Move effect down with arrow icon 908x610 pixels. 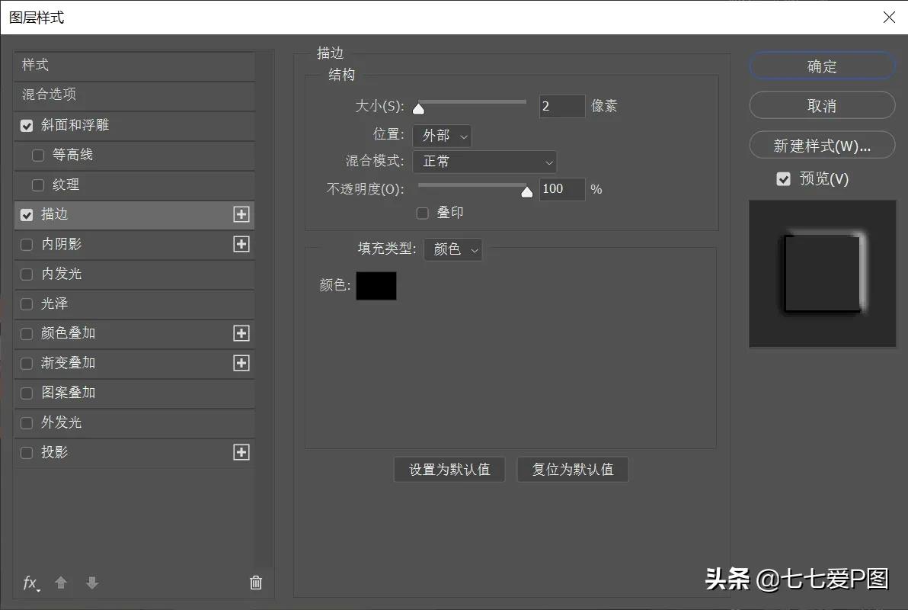pyautogui.click(x=92, y=582)
